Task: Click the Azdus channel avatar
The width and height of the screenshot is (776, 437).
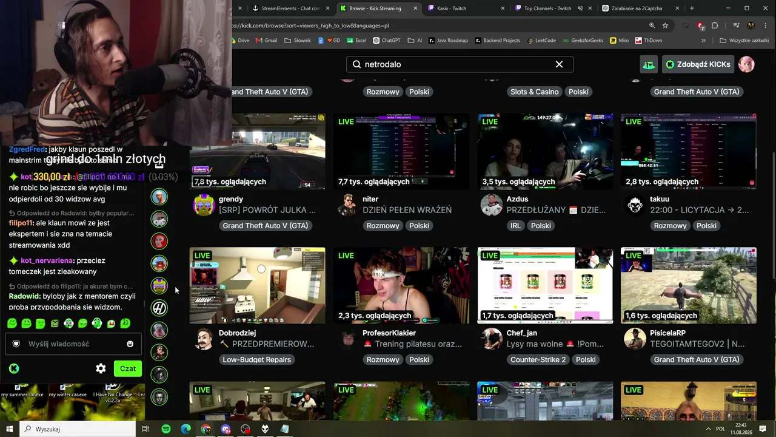Action: 492,205
